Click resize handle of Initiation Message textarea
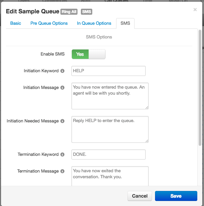Viewport: 204px width, 206px height. pos(147,107)
